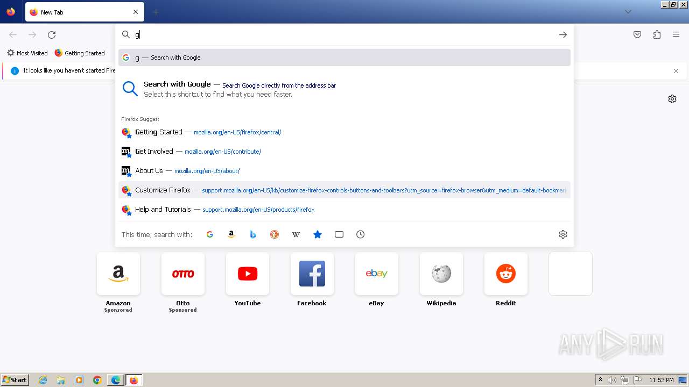The width and height of the screenshot is (689, 387).
Task: Select the New Tab tab
Action: (84, 12)
